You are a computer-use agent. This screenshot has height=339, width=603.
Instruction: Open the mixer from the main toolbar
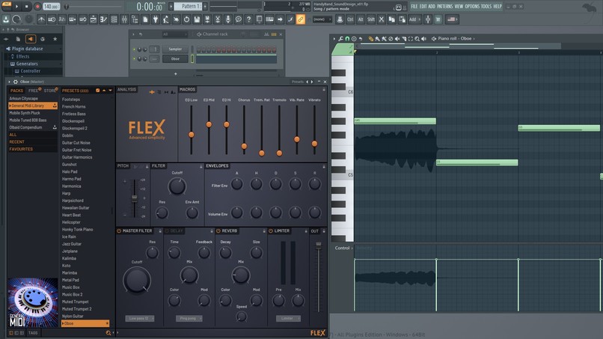124,19
